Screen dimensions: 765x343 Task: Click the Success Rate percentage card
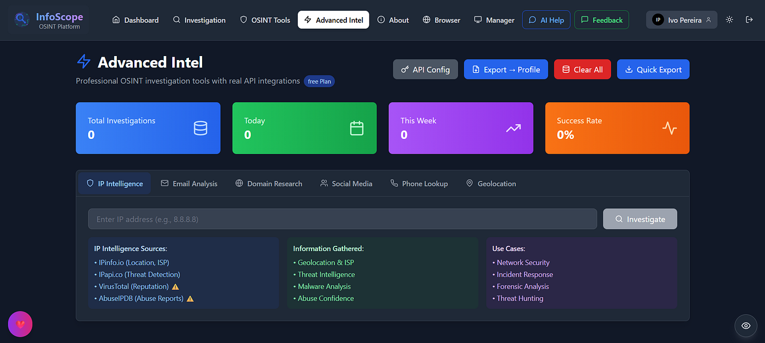click(617, 128)
